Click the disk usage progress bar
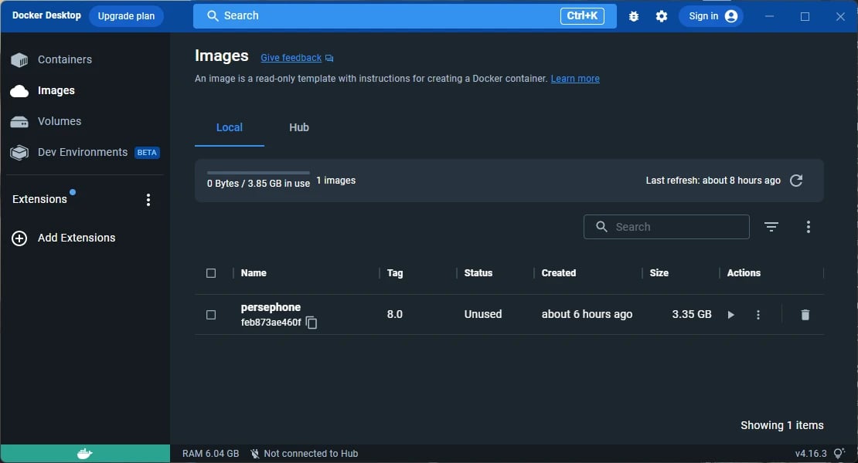 (x=258, y=173)
